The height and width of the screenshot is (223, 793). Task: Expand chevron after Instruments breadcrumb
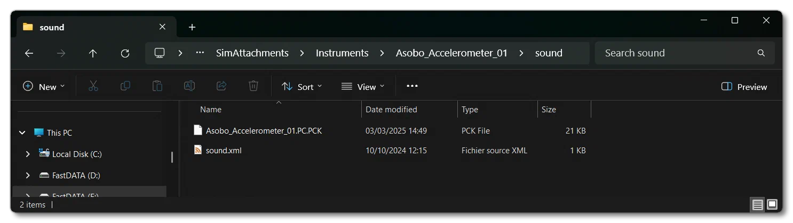382,53
